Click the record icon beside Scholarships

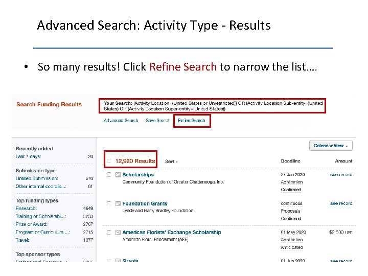(118, 175)
